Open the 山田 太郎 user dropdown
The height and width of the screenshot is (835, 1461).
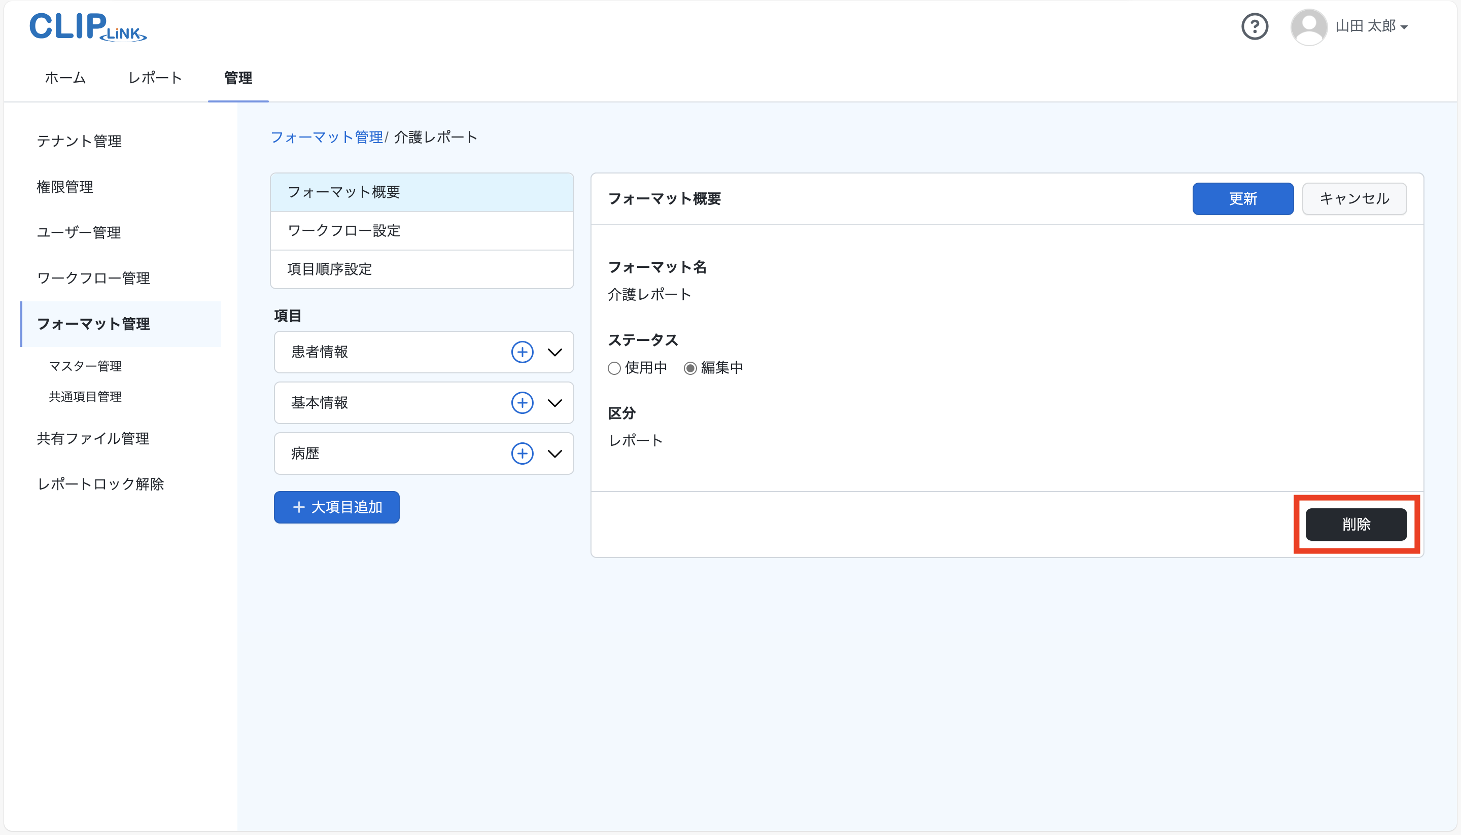tap(1371, 26)
